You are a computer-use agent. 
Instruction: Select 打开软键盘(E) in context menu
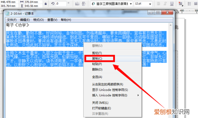[113, 108]
